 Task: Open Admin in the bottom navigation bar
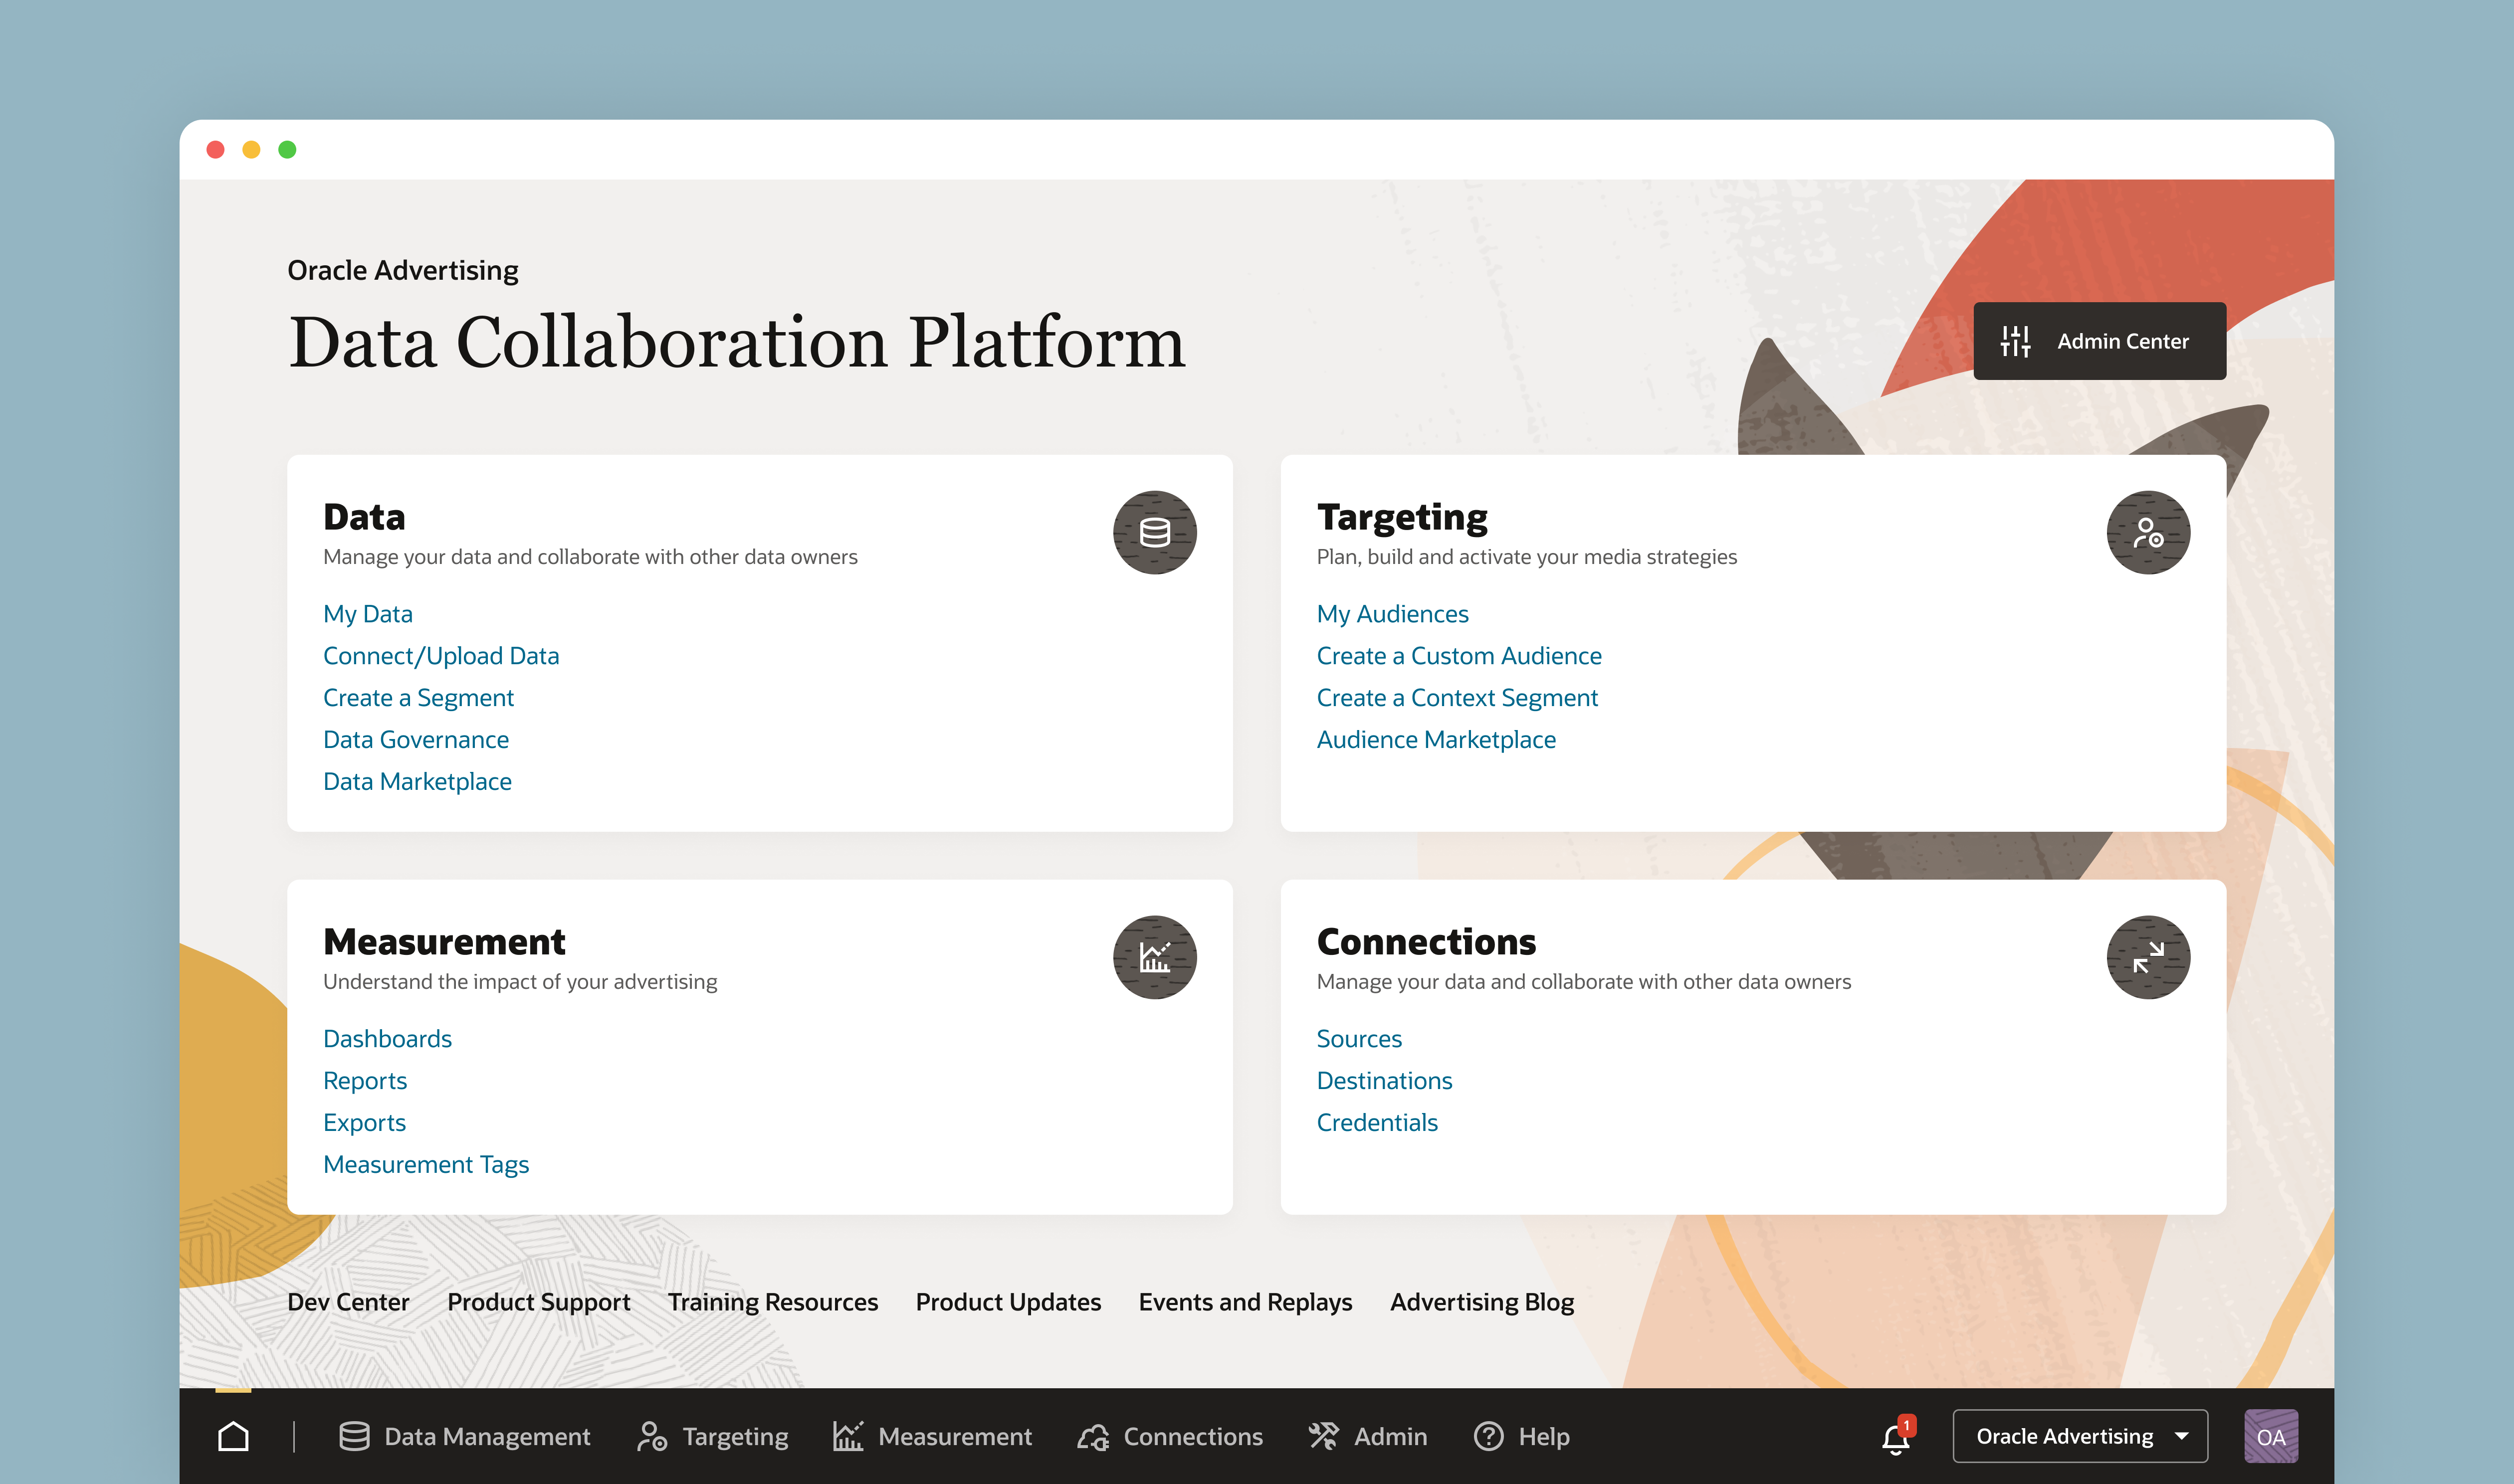pyautogui.click(x=1368, y=1436)
